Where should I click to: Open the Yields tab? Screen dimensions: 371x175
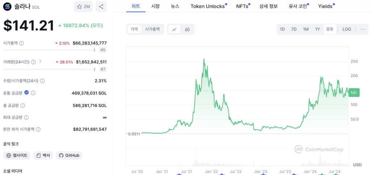coord(325,7)
